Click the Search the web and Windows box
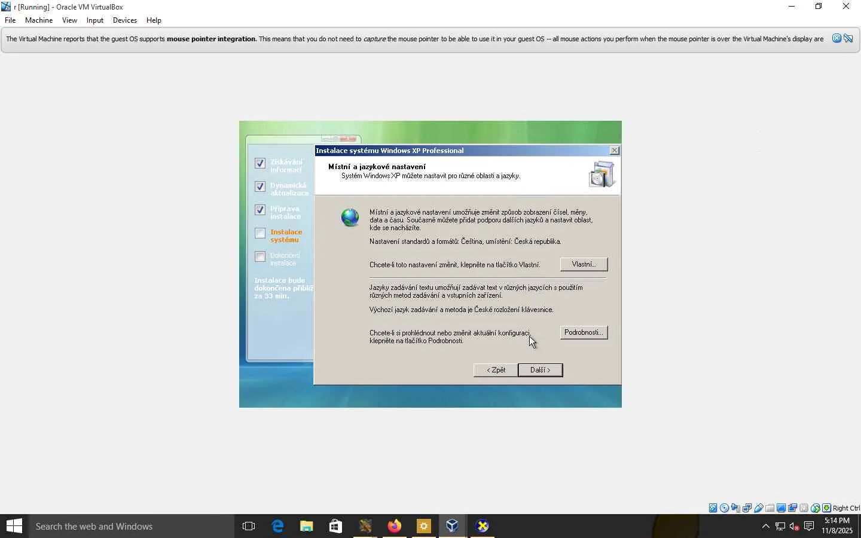The image size is (861, 538). pyautogui.click(x=132, y=526)
